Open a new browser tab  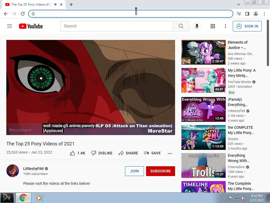click(71, 4)
